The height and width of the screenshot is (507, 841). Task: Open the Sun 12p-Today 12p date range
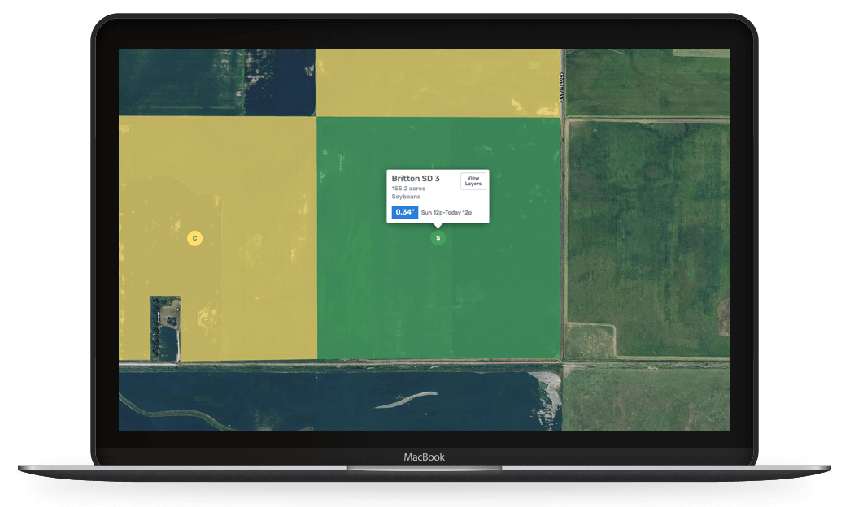click(446, 210)
